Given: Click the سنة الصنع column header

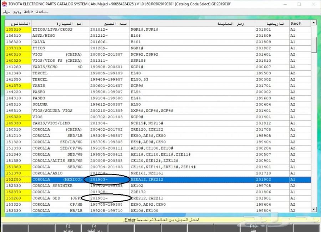Looking at the screenshot, I should coord(109,23).
